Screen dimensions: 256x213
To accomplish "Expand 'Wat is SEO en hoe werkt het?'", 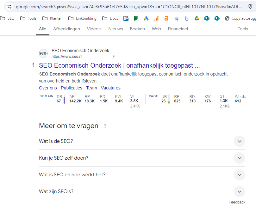I will [x=239, y=175].
